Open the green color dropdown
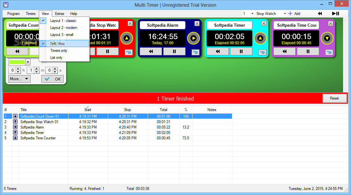The width and height of the screenshot is (351, 195). (28, 62)
